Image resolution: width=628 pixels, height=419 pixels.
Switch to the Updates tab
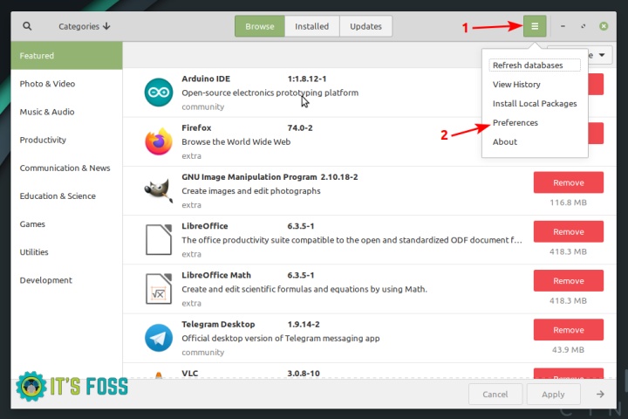[x=365, y=26]
